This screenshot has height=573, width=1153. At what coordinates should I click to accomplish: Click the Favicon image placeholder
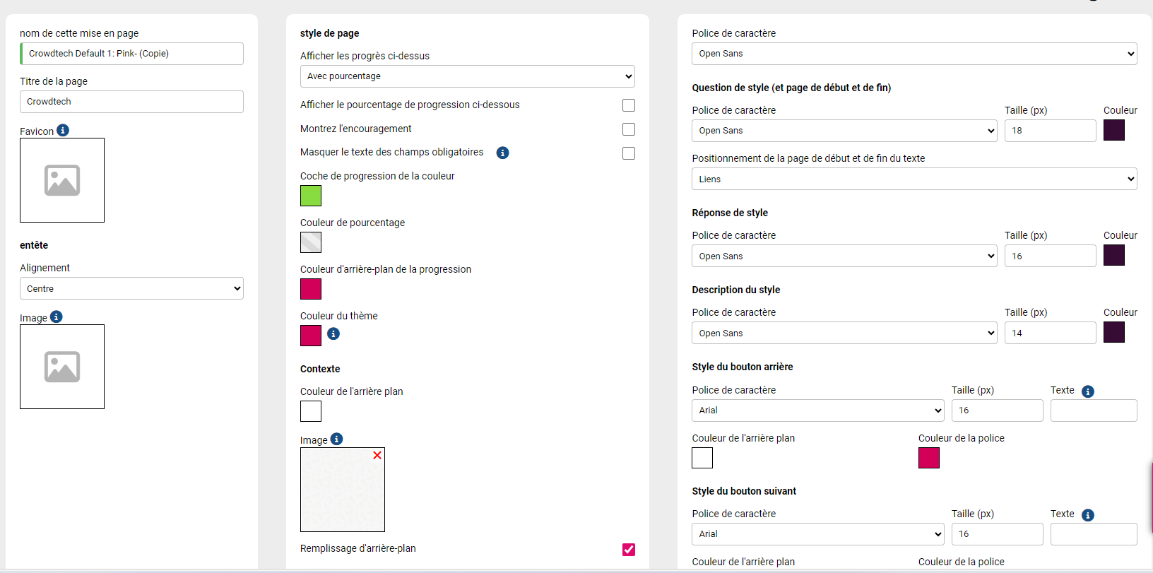point(62,180)
